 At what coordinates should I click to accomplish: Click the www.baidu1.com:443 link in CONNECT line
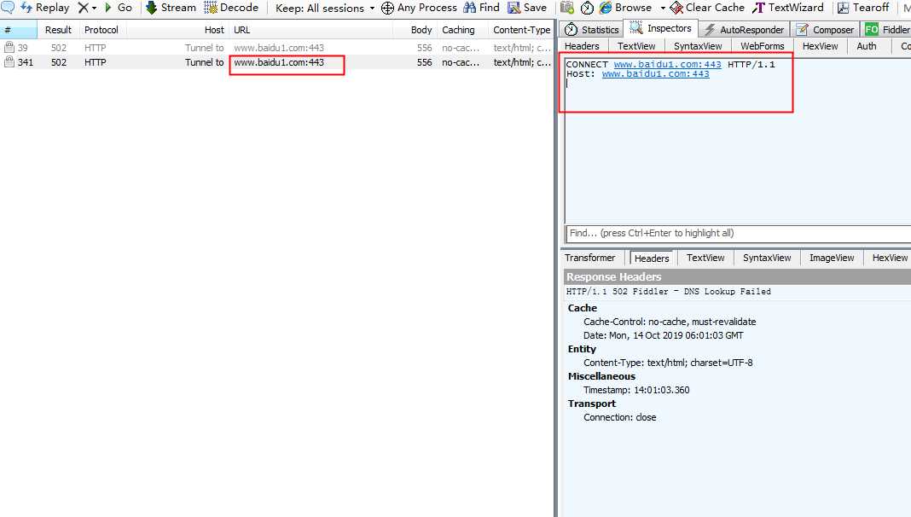(x=667, y=65)
